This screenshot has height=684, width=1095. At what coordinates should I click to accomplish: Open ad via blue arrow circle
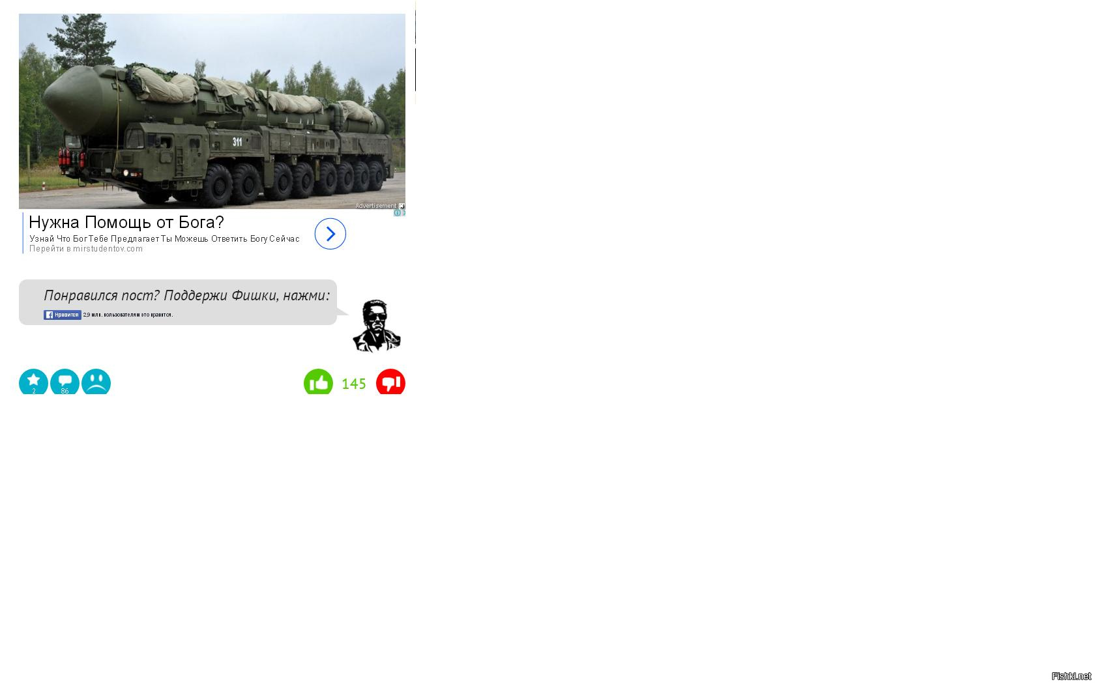(330, 234)
